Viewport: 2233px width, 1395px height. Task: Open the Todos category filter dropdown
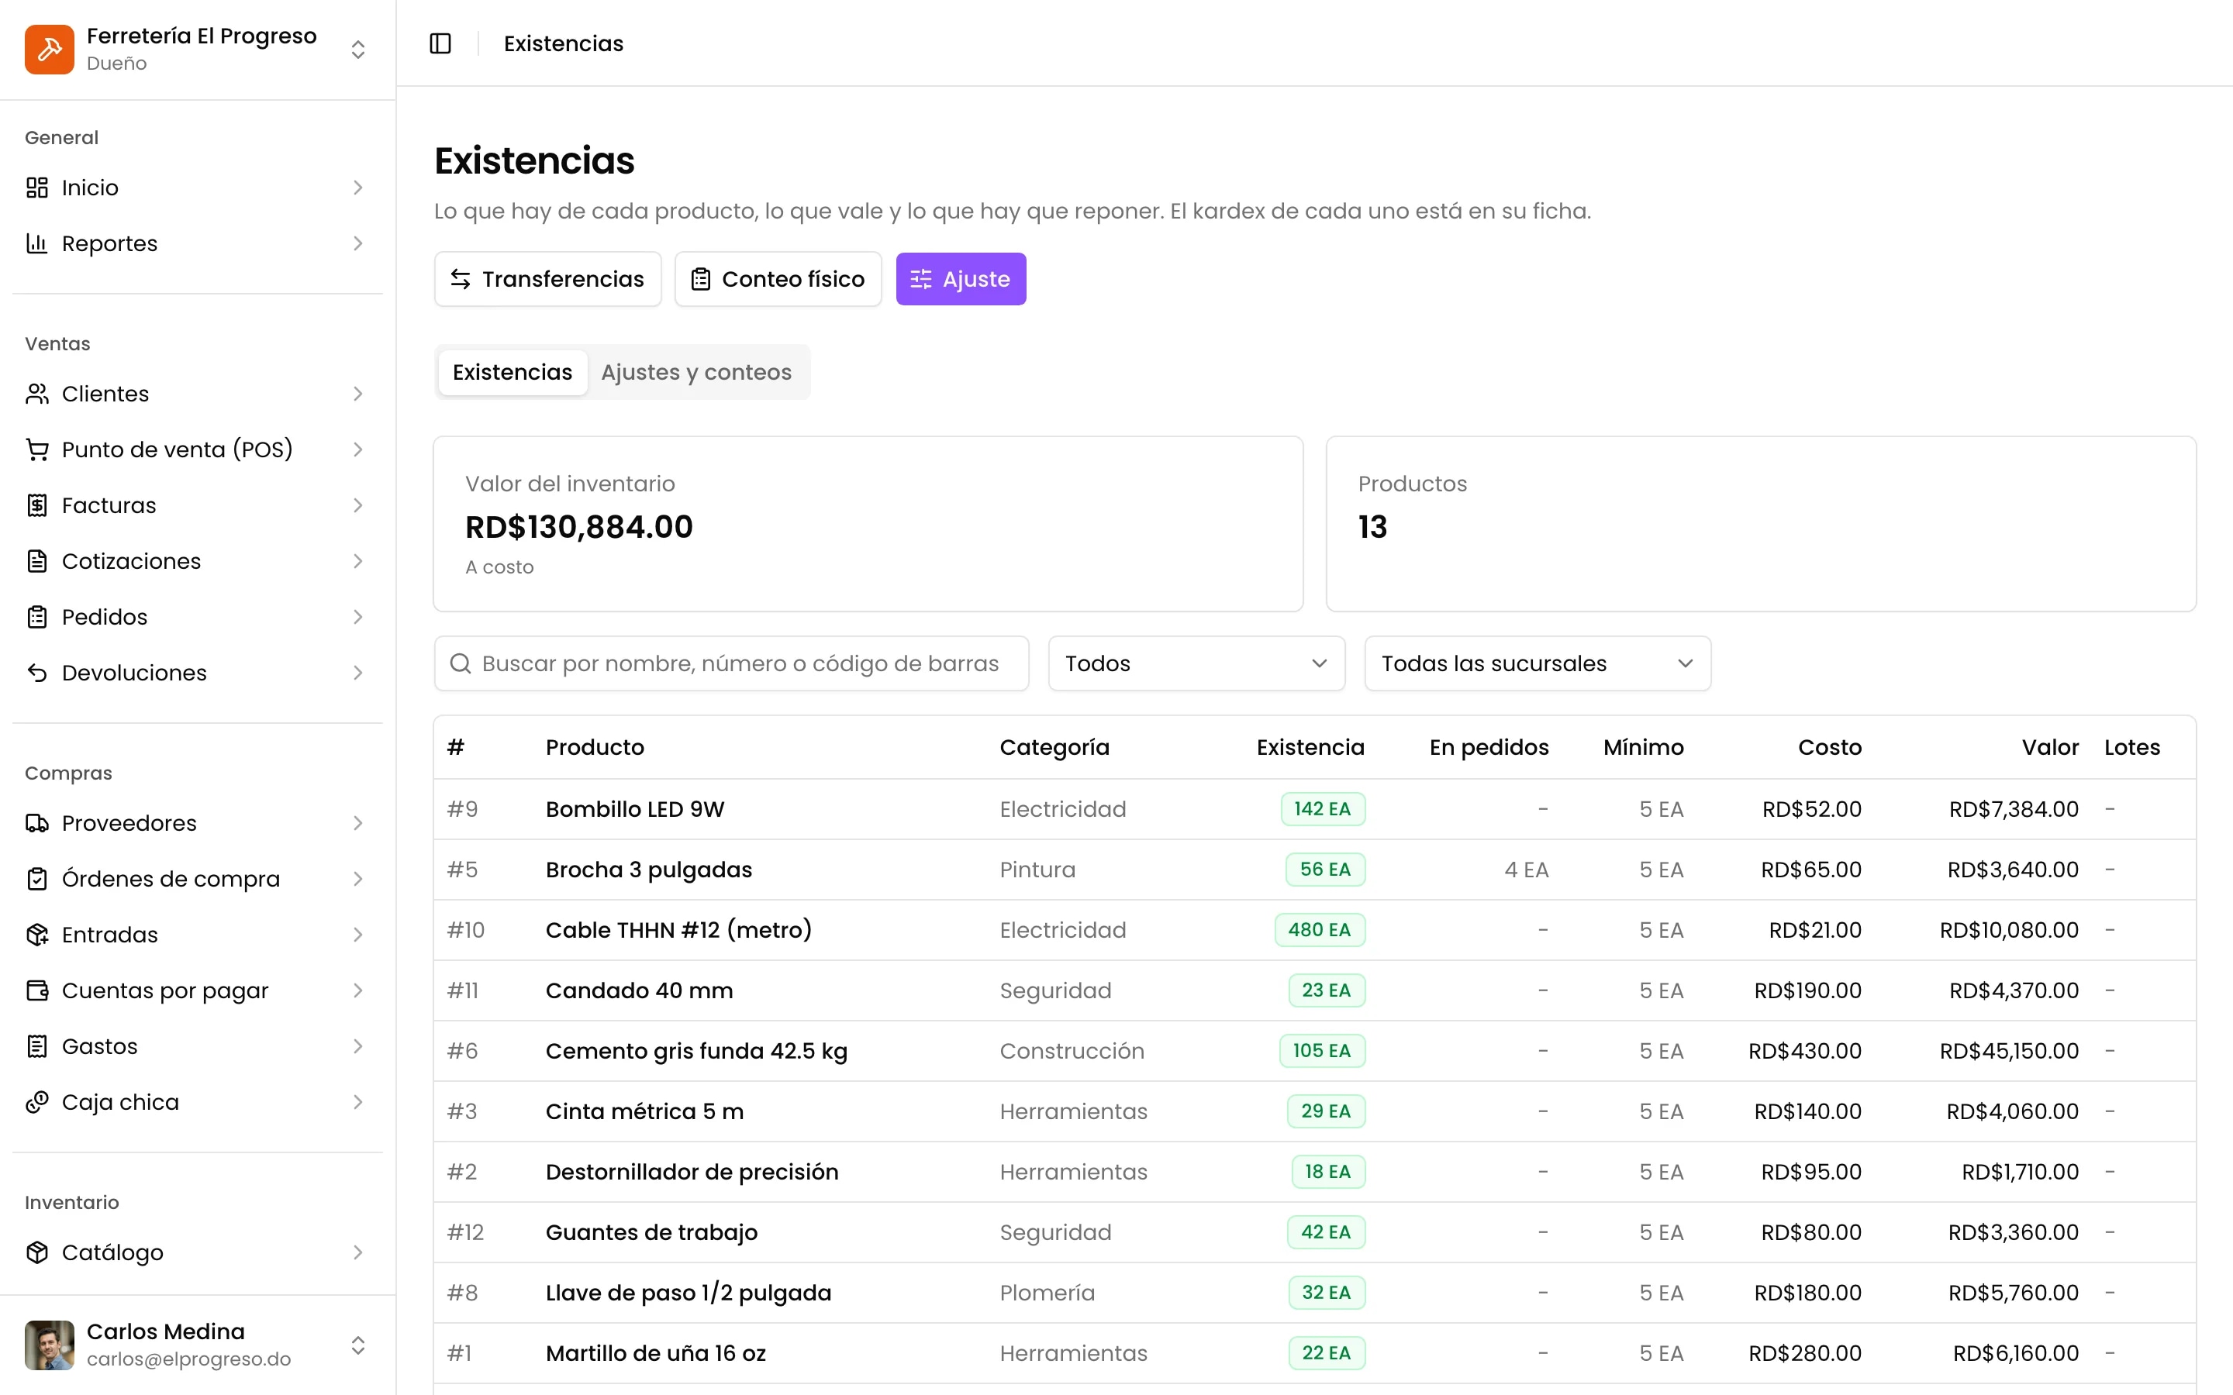coord(1196,663)
